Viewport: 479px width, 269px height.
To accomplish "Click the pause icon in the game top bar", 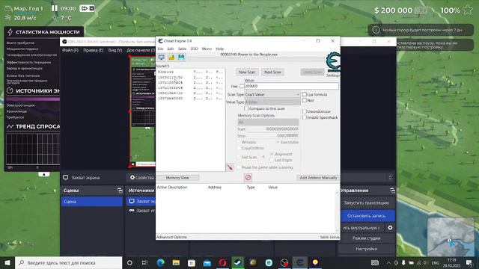I will [x=55, y=8].
